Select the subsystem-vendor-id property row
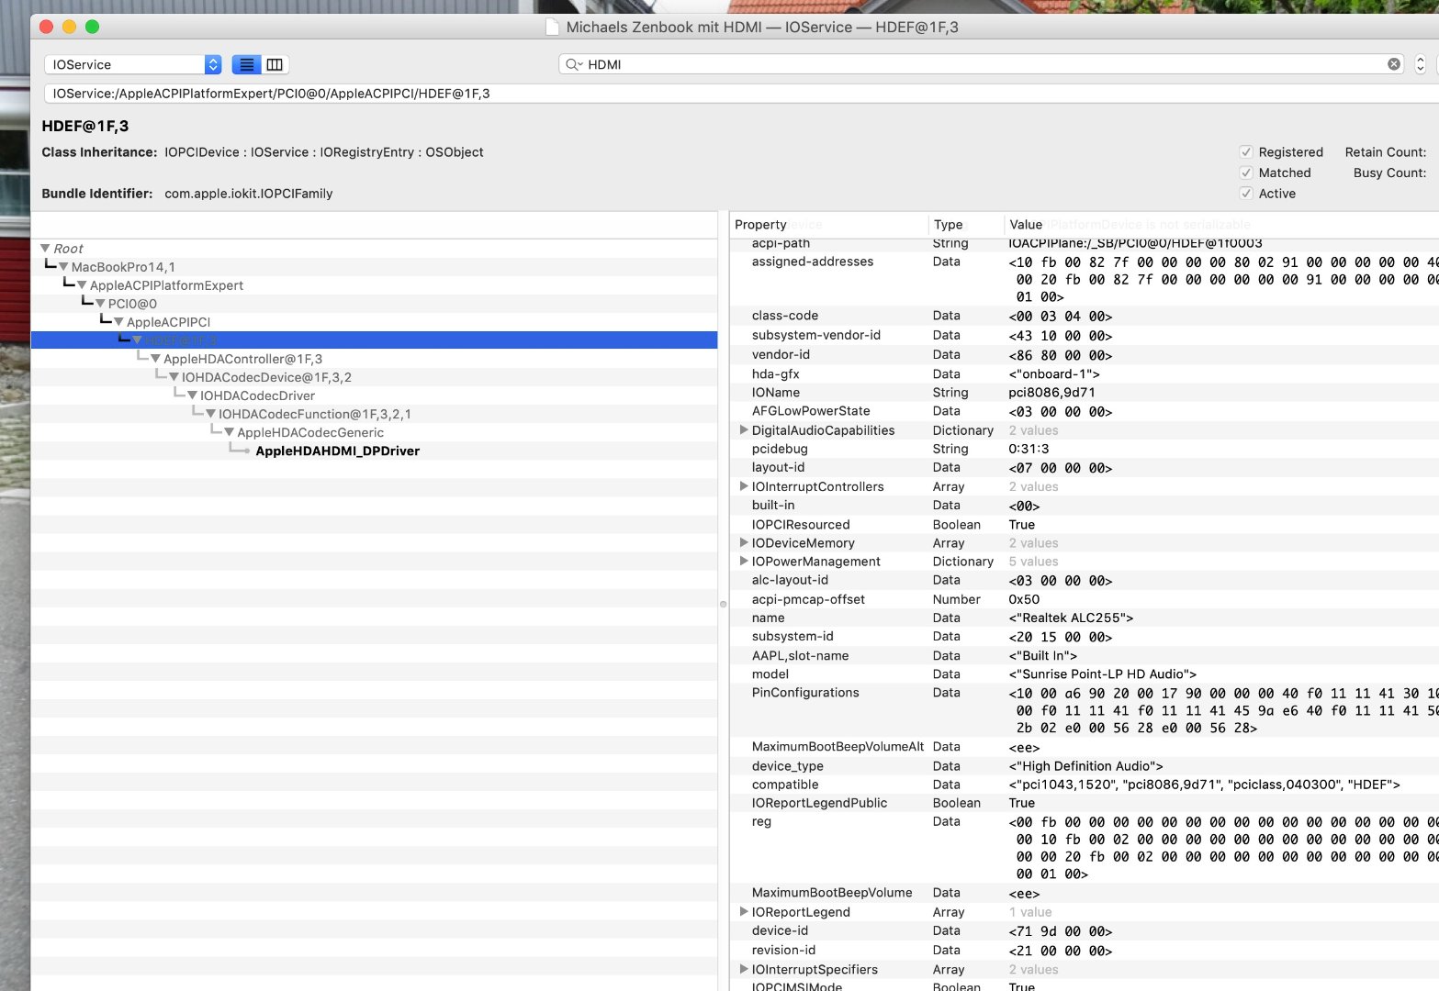Screen dimensions: 1439x991 (x=1085, y=335)
